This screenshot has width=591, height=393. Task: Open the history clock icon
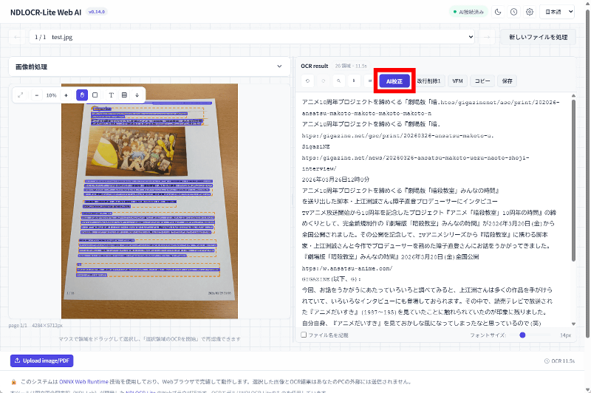coord(513,12)
